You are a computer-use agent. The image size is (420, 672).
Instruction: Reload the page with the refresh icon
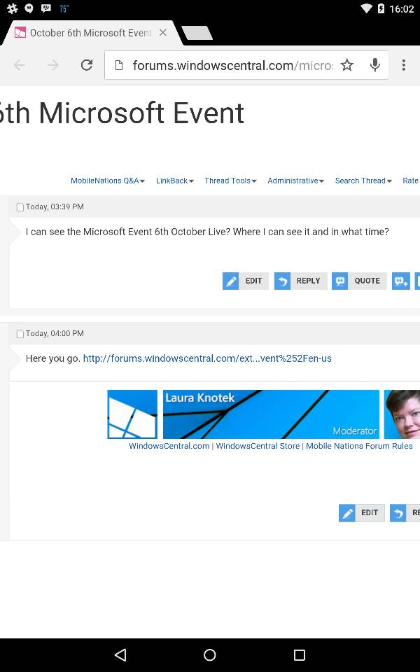pyautogui.click(x=87, y=65)
